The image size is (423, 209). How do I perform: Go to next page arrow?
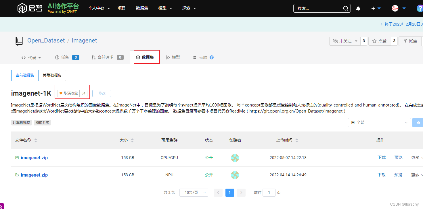click(241, 193)
